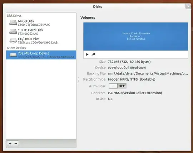
Task: Select the CD/DVD Drive icon
Action: (x=13, y=41)
